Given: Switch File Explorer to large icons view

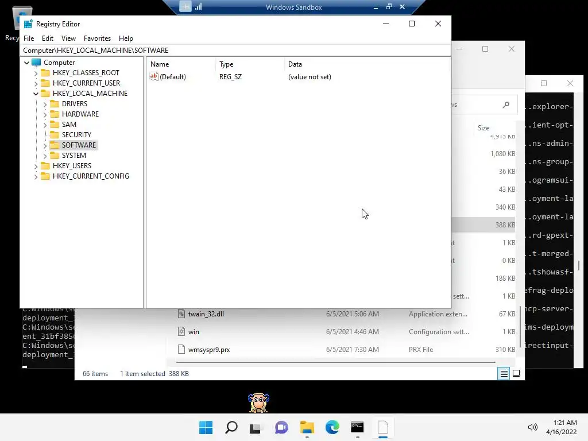Looking at the screenshot, I should tap(516, 373).
